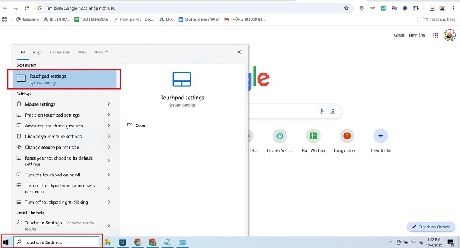Search by image with Google Lens
This screenshot has height=248, width=460.
click(332, 111)
